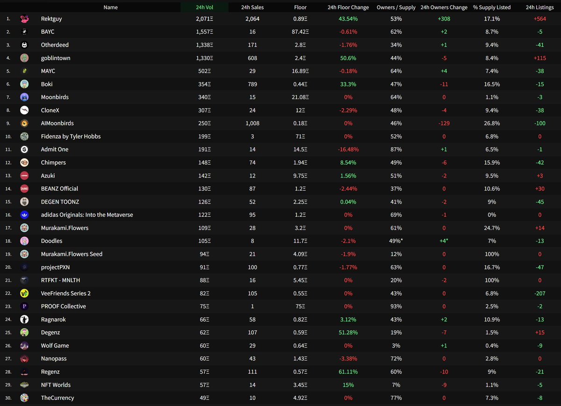
Task: Click AIMoonbirds' 1,008 sales value
Action: (x=252, y=123)
